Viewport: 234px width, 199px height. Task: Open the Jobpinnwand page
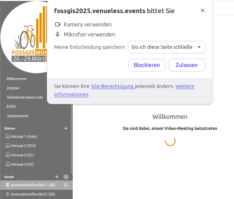17,116
